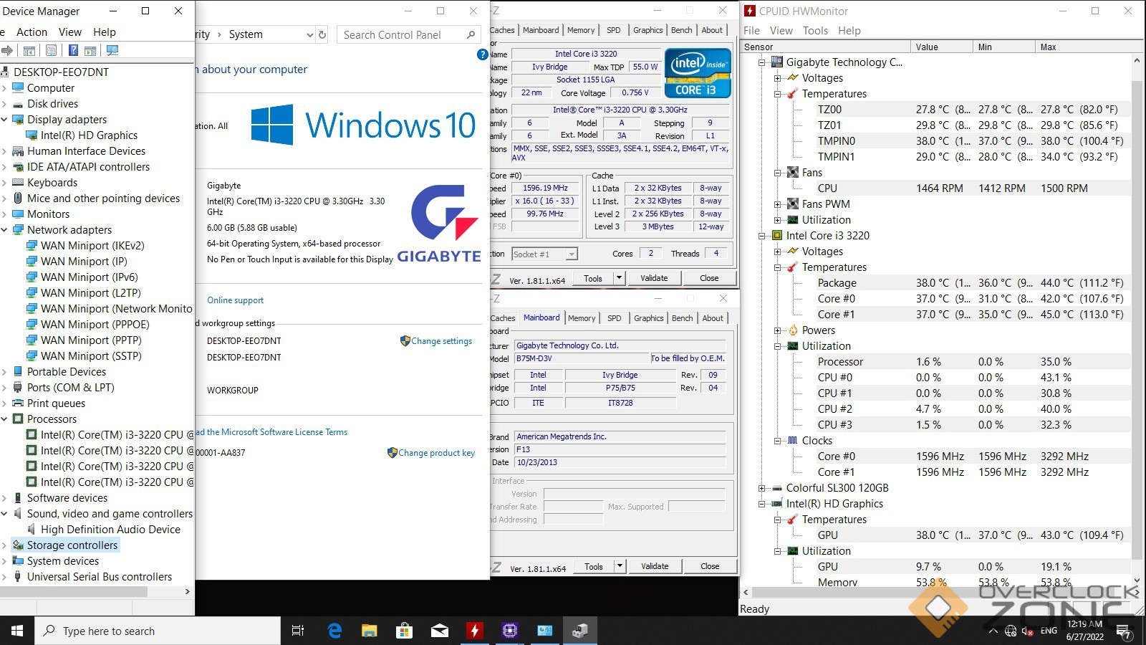
Task: Open the Action menu in Device Manager
Action: [x=32, y=32]
